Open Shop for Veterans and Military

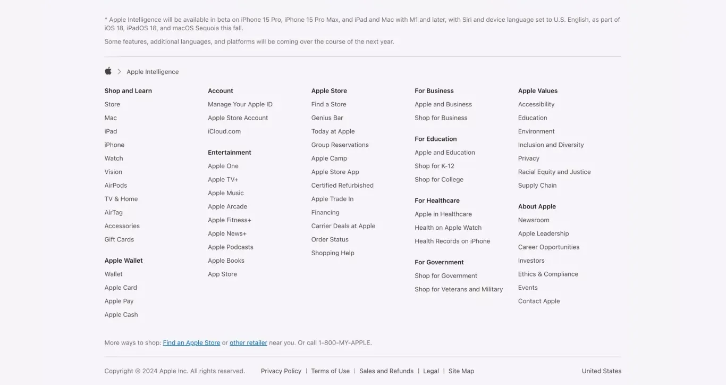coord(459,289)
